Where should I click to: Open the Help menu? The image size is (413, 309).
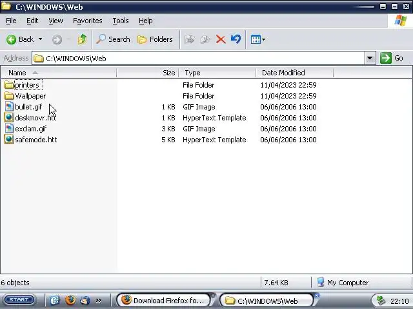[x=146, y=21]
